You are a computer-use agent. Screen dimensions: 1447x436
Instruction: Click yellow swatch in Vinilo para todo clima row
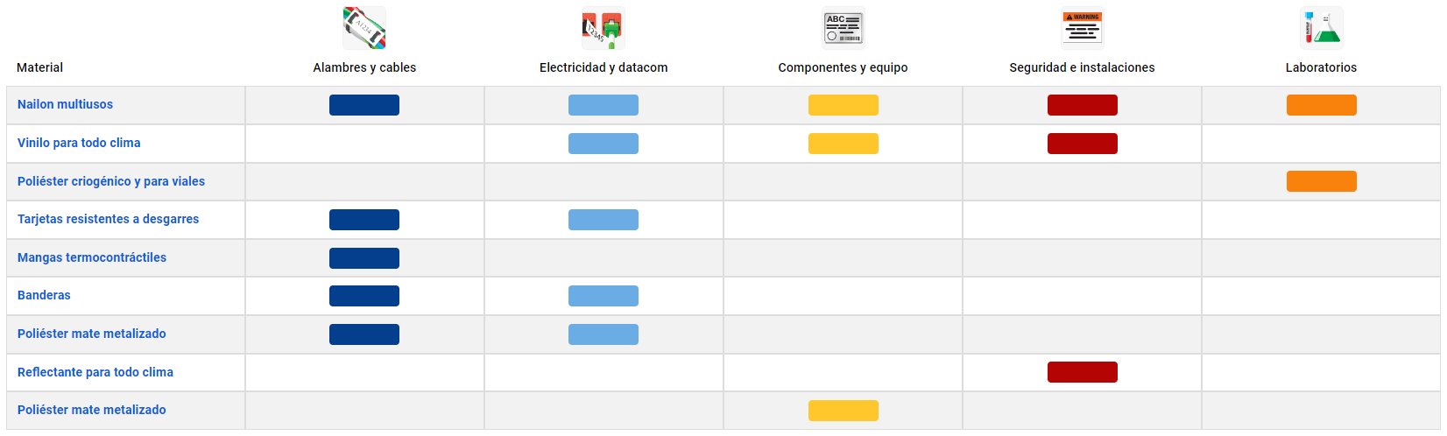(x=843, y=144)
